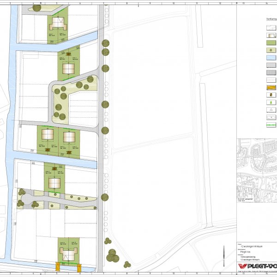Click the boxed X symbol in the legend
This screenshot has height=277, width=277.
(x=271, y=117)
